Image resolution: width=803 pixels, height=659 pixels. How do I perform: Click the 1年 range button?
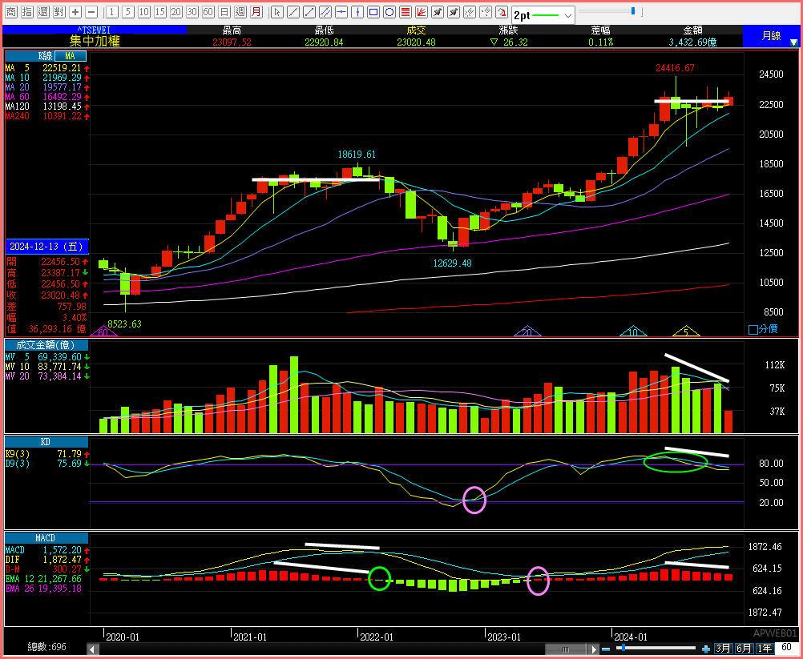[x=764, y=649]
